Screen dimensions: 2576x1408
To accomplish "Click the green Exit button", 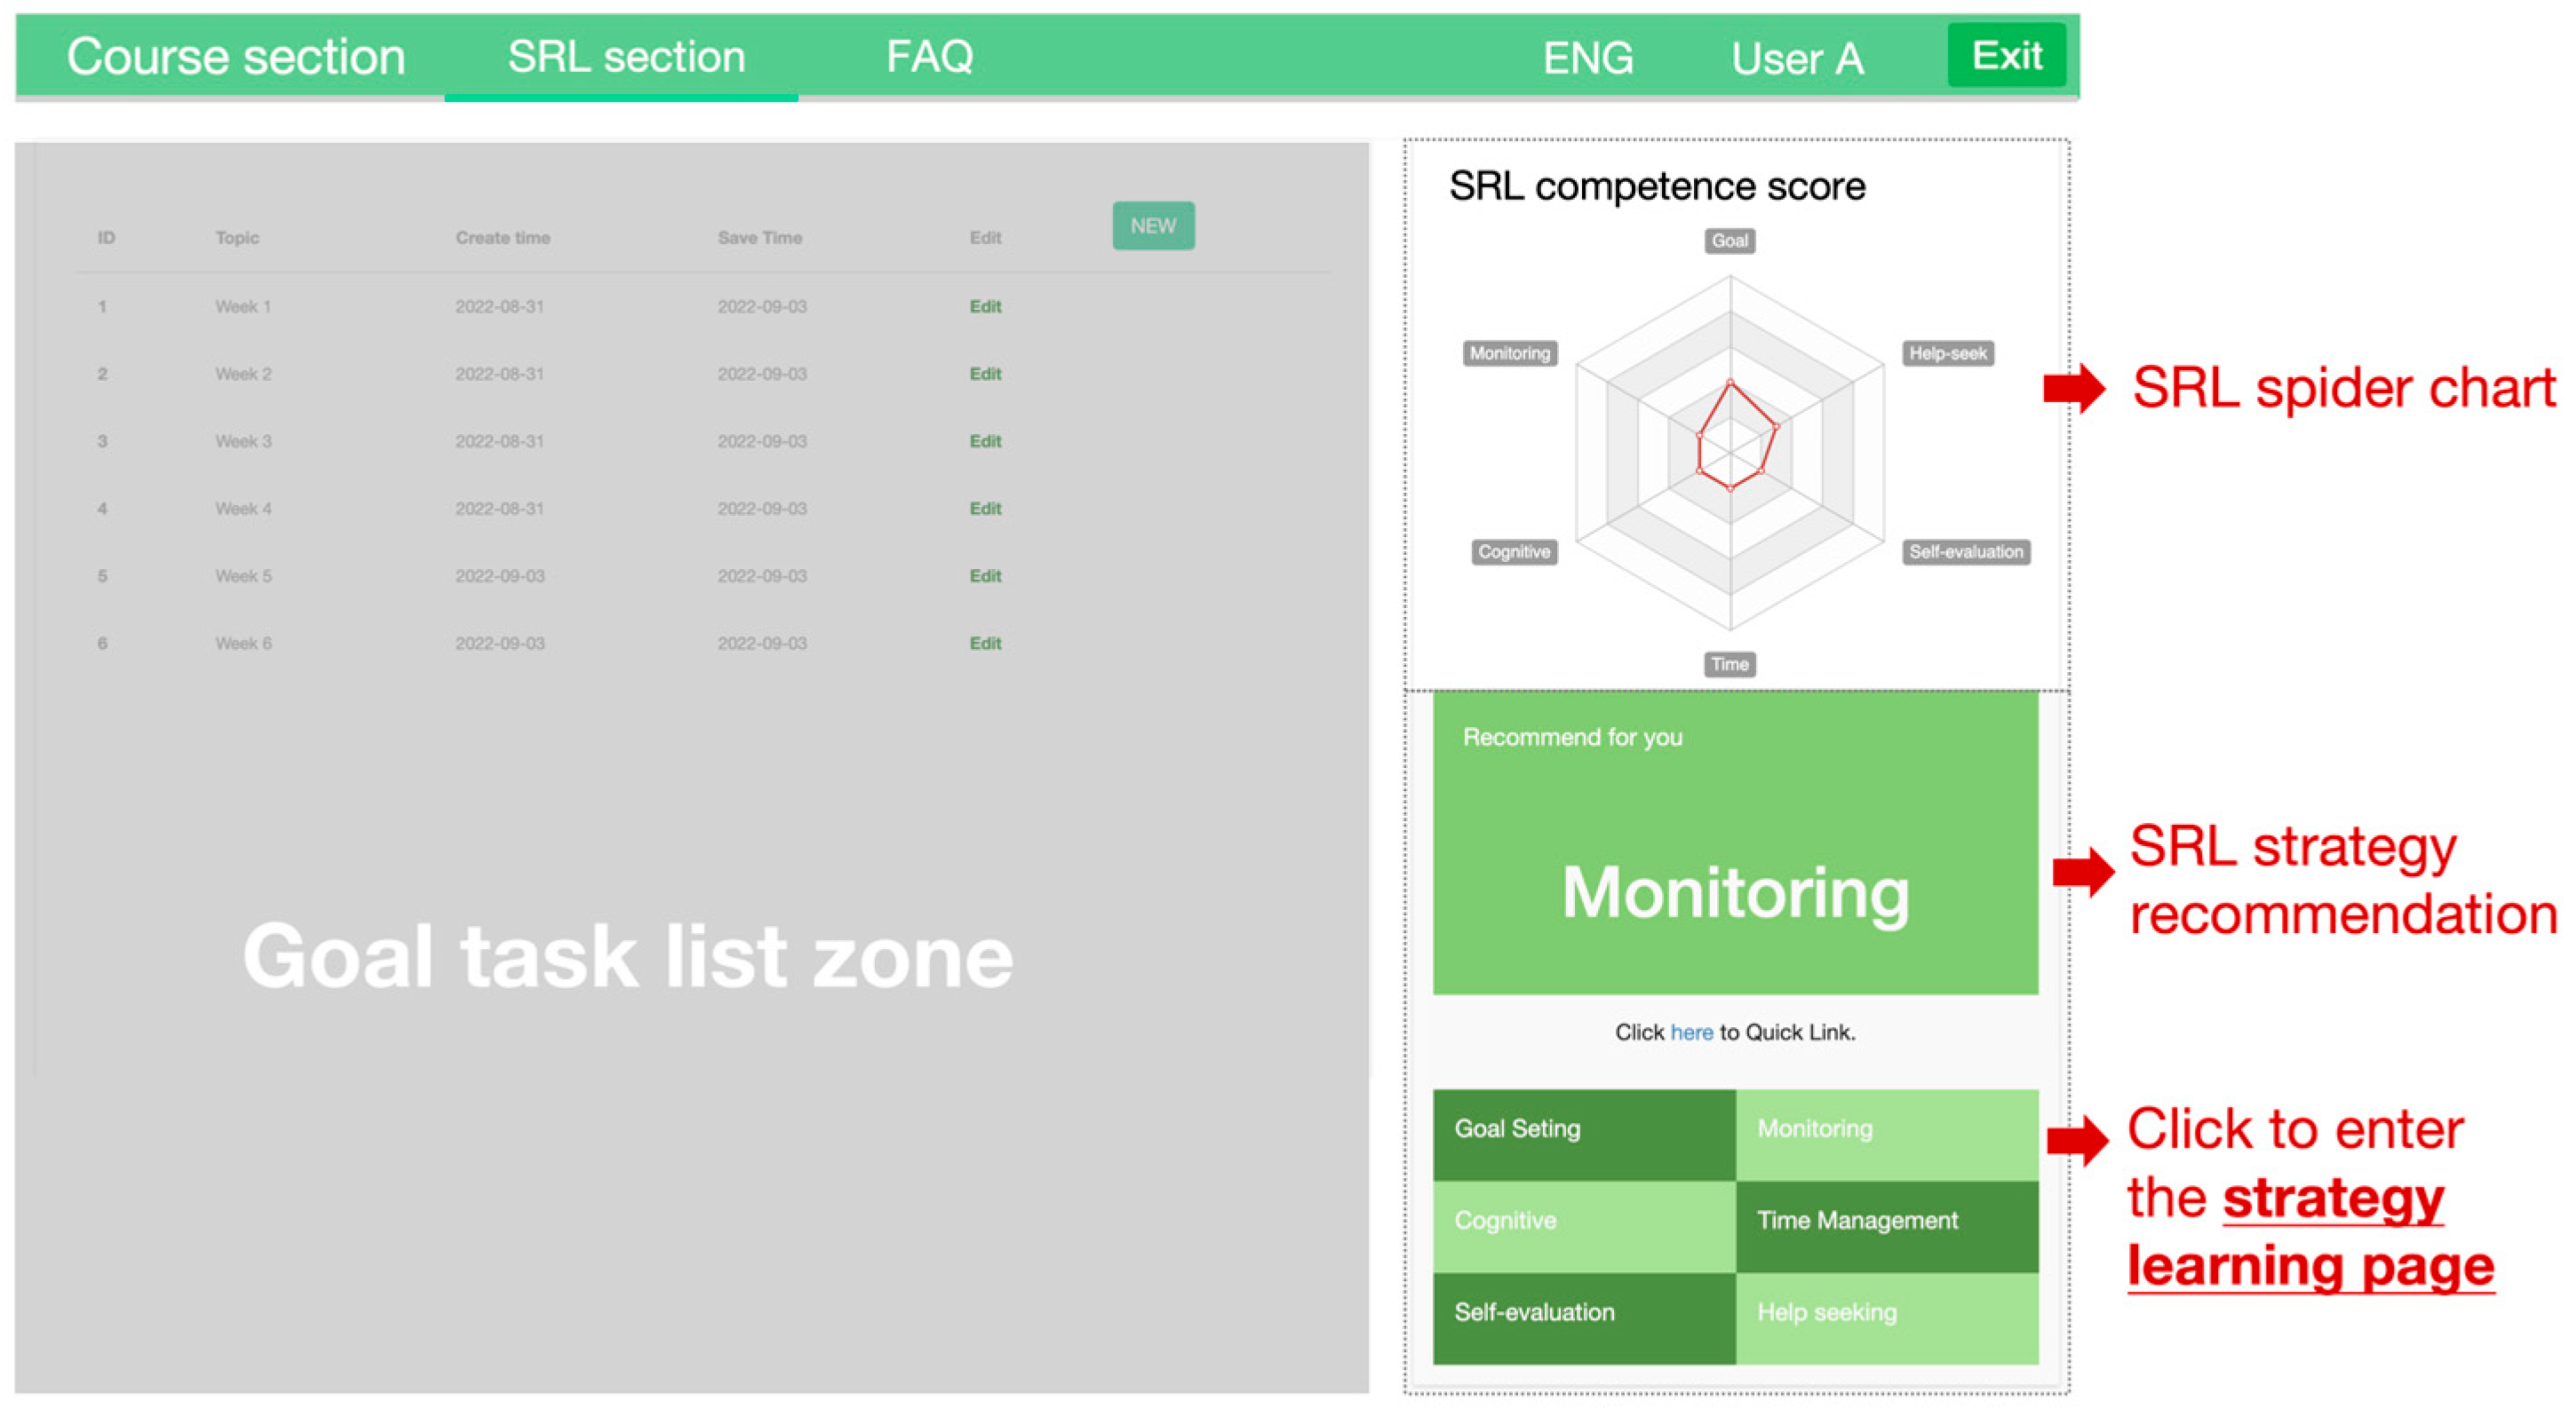I will 2006,56.
